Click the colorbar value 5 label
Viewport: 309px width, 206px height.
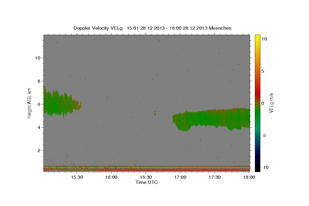(x=263, y=71)
